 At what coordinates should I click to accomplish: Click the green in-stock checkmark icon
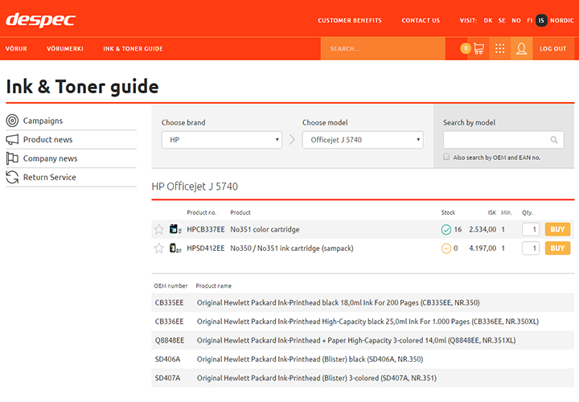446,230
